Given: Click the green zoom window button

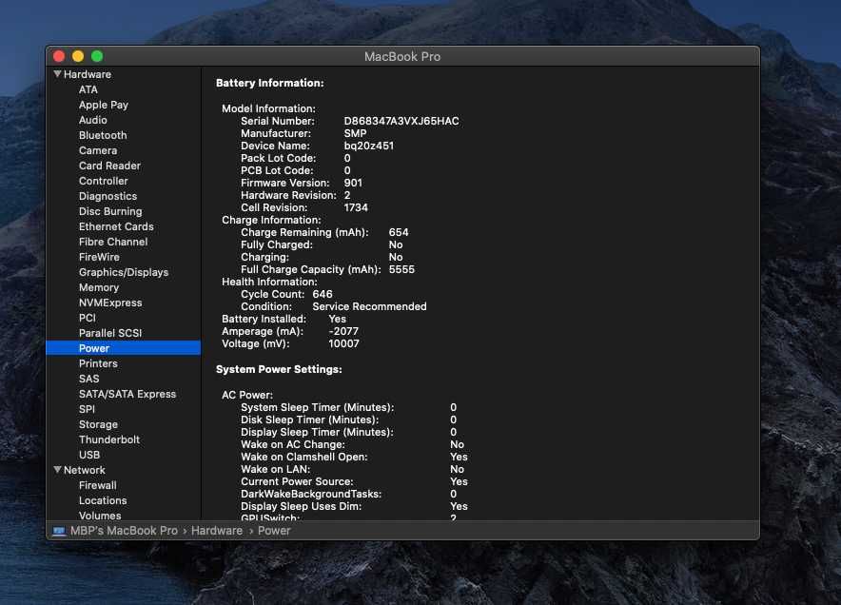Looking at the screenshot, I should click(x=97, y=56).
